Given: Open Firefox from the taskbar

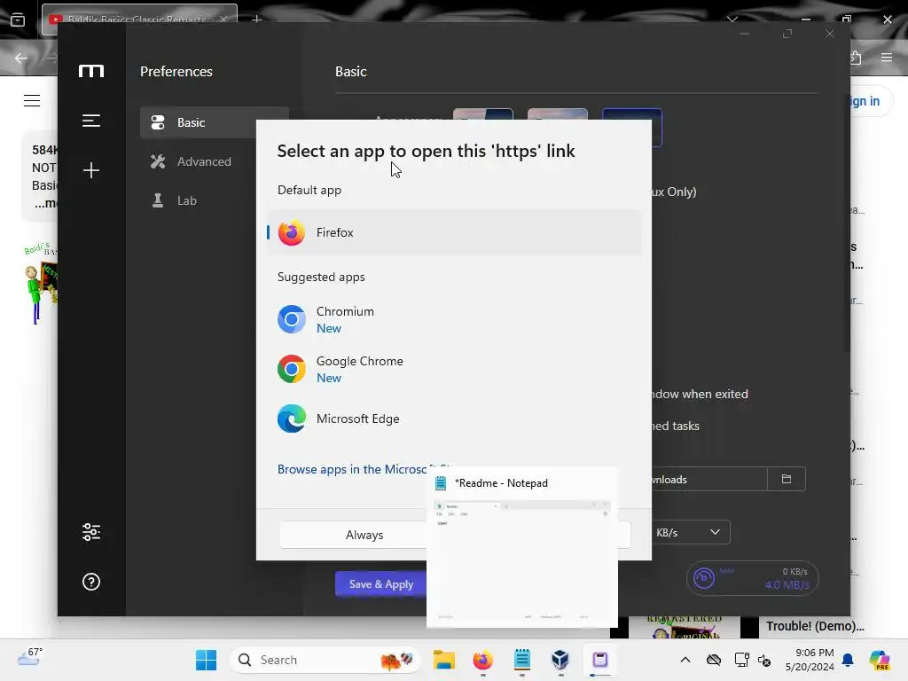Looking at the screenshot, I should tap(483, 660).
